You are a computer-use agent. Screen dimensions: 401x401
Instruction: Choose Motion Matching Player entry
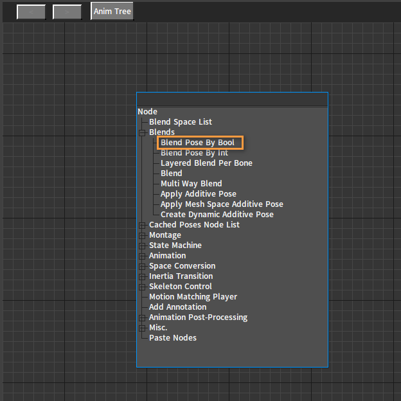click(193, 297)
